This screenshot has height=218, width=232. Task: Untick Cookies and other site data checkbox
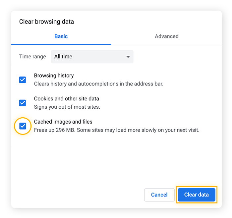pos(23,103)
